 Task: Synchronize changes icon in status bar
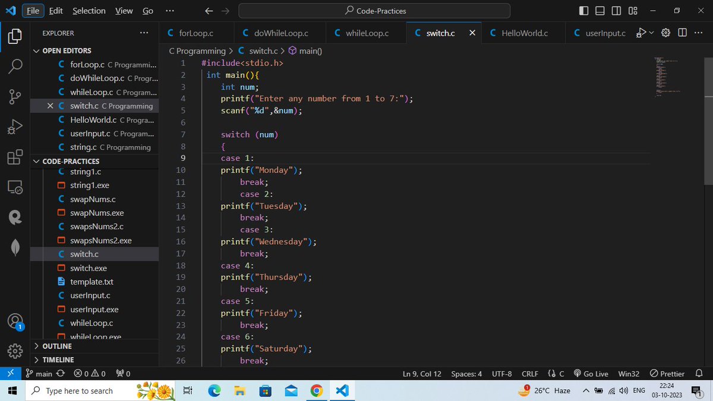pos(60,374)
